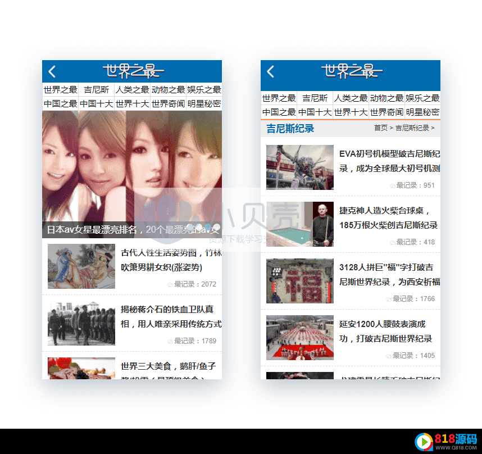This screenshot has width=482, height=454.
Task: Select 人类之最 in right phone menu
Action: coord(351,98)
